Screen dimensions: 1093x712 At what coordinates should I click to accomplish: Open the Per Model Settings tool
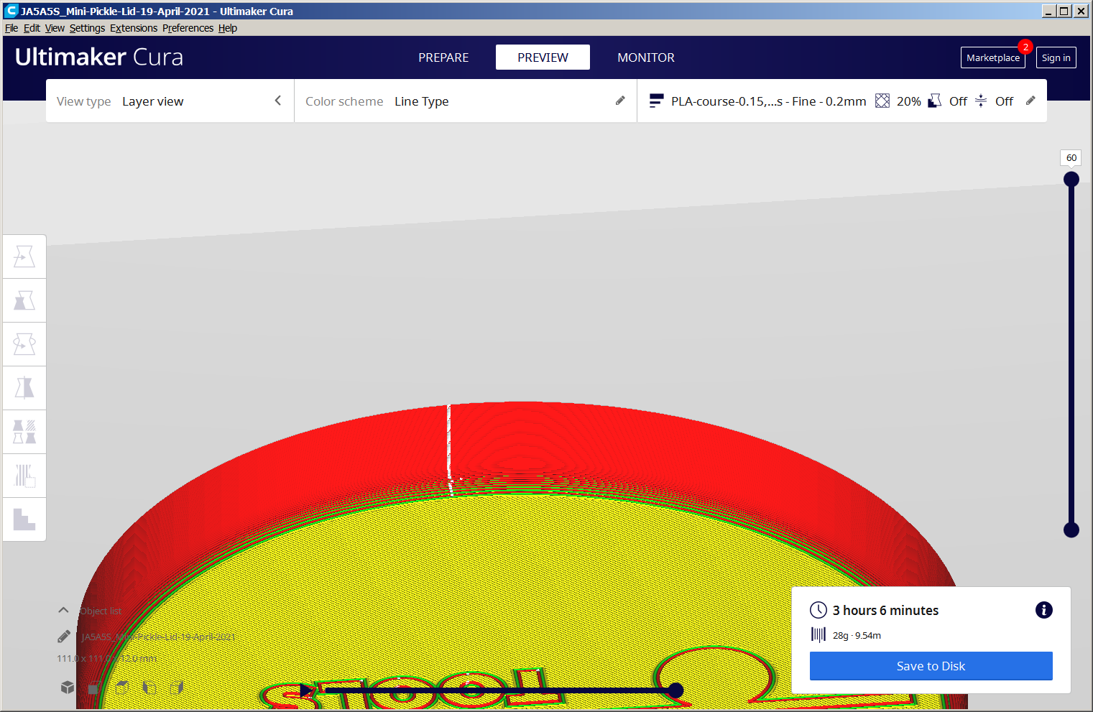click(x=24, y=432)
